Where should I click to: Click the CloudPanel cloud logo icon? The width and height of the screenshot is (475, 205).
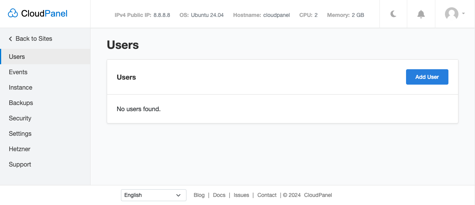13,14
